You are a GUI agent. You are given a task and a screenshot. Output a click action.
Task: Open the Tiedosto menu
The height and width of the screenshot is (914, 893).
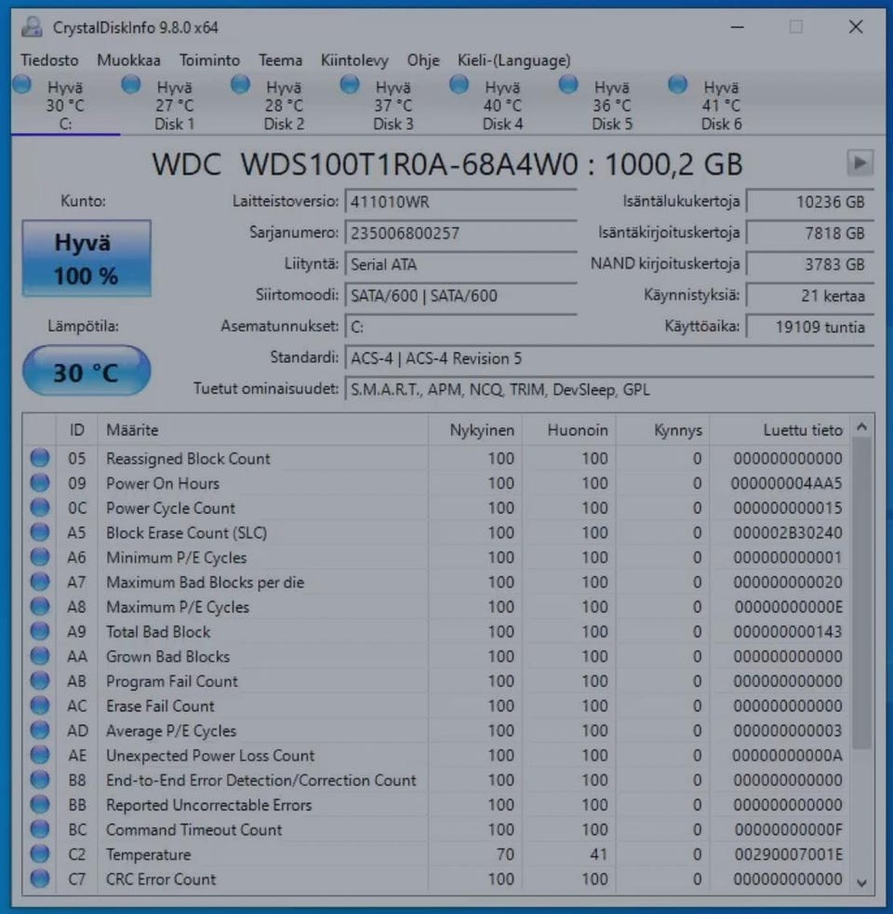coord(49,60)
